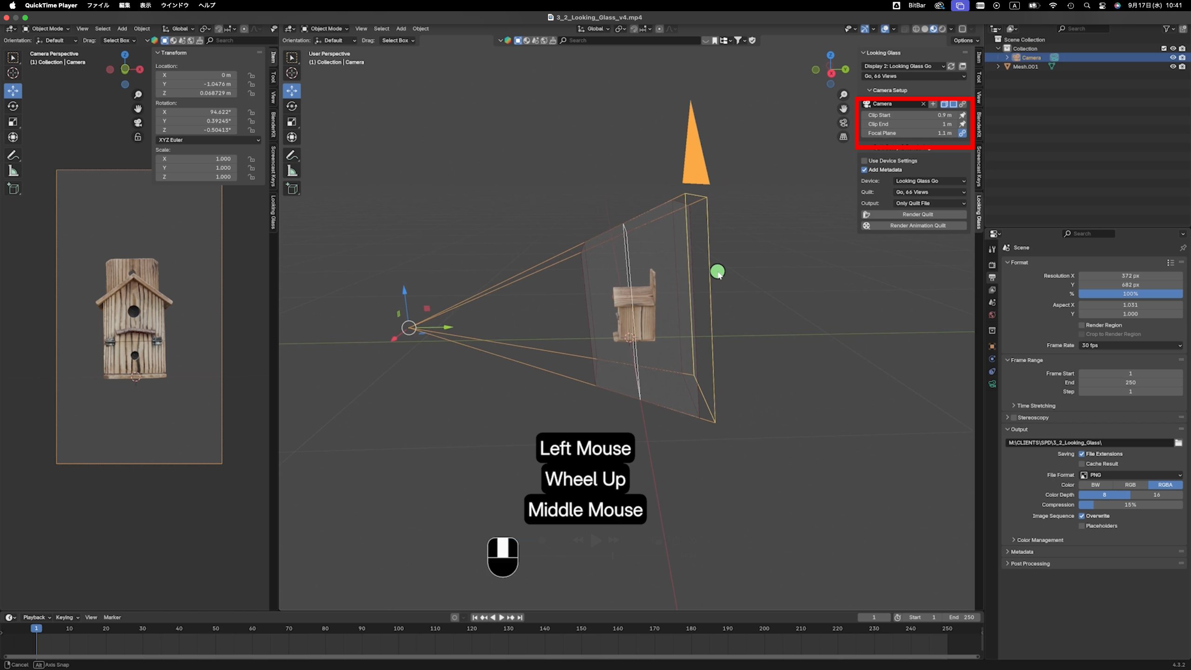
Task: Hide the Camera object in the outliner
Action: click(1173, 57)
